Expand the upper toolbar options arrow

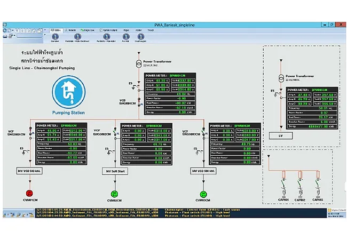click(45, 30)
